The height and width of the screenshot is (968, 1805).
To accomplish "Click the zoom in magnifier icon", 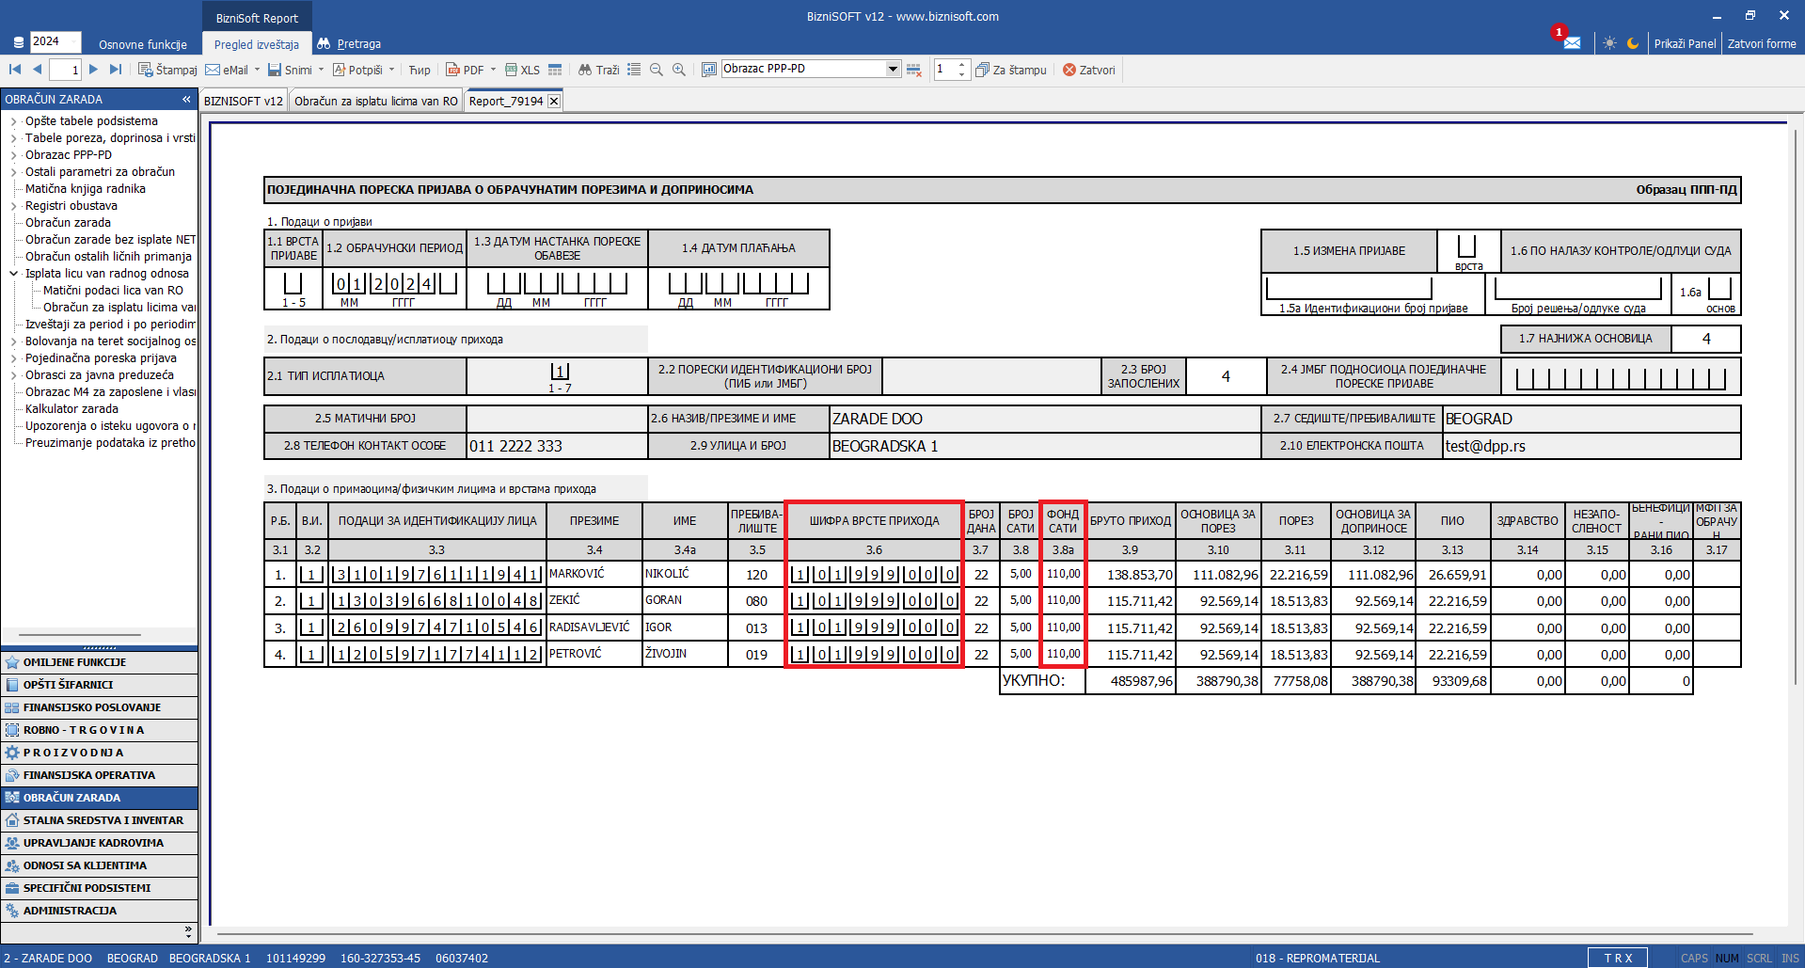I will 679,70.
